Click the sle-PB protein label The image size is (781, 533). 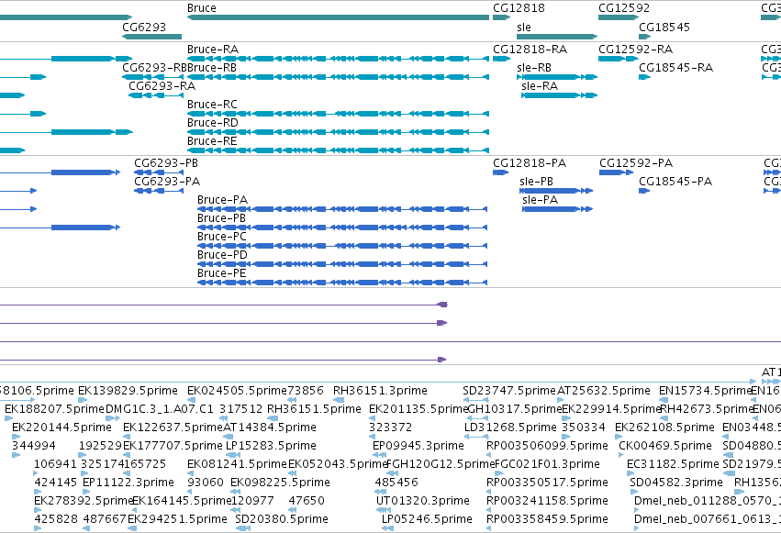[x=537, y=182]
